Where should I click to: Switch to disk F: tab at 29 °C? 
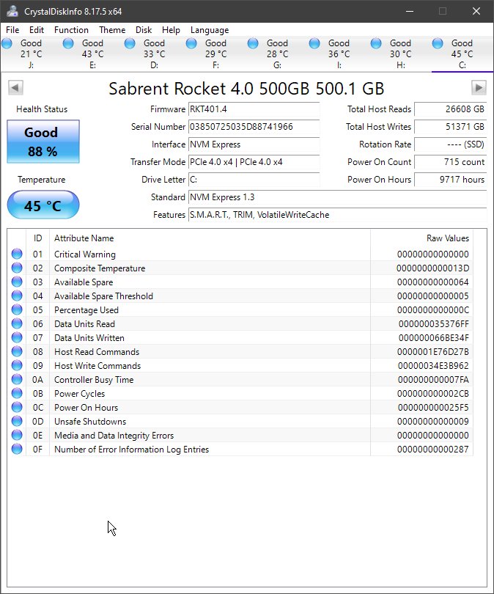click(215, 54)
